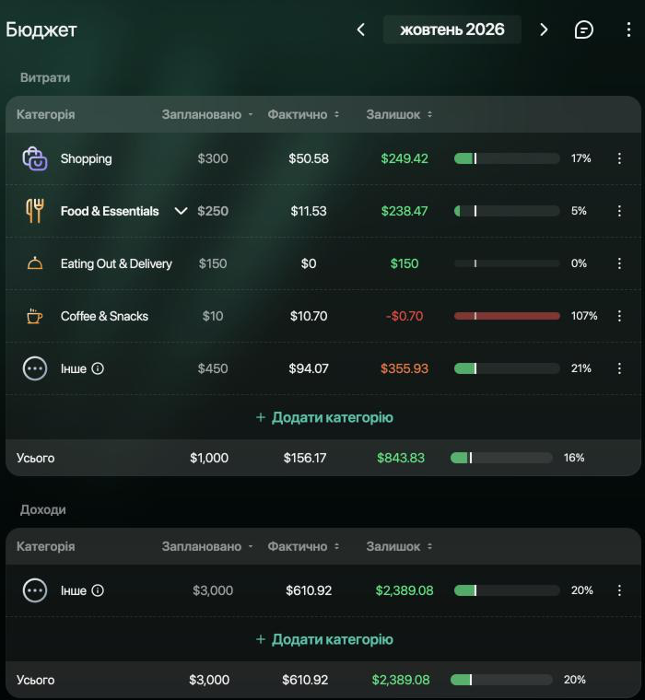This screenshot has width=645, height=700.
Task: Open the Eating Out & Delivery category name
Action: click(x=116, y=263)
